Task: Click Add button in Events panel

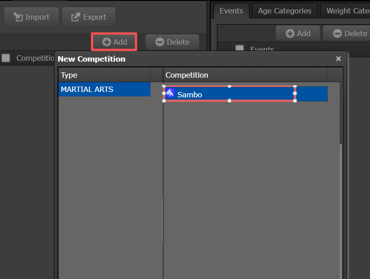Action: coord(298,33)
